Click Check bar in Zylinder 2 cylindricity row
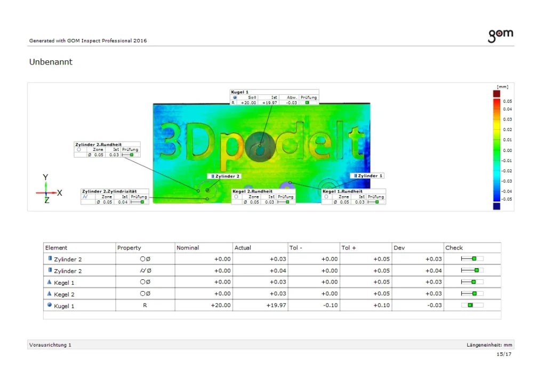 click(472, 270)
